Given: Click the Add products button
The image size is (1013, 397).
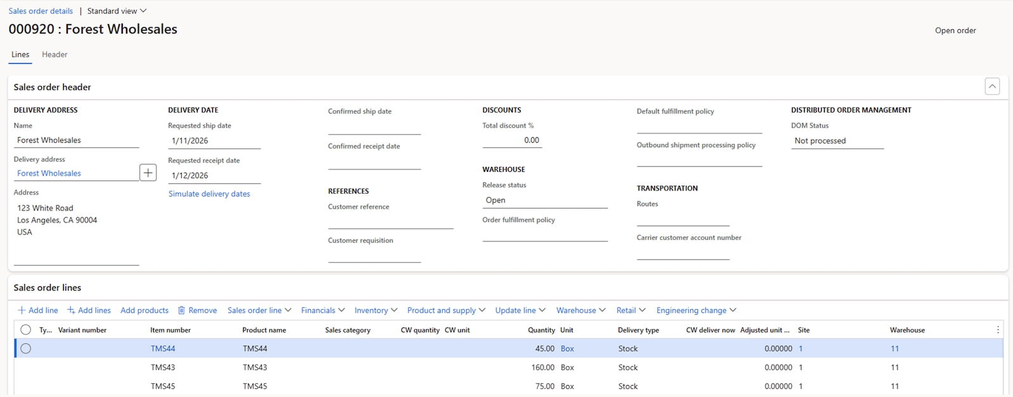Looking at the screenshot, I should pyautogui.click(x=144, y=310).
